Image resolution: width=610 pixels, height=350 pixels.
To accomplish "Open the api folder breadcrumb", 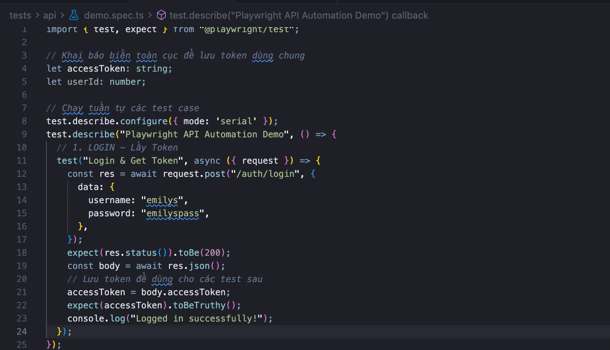I will [49, 15].
